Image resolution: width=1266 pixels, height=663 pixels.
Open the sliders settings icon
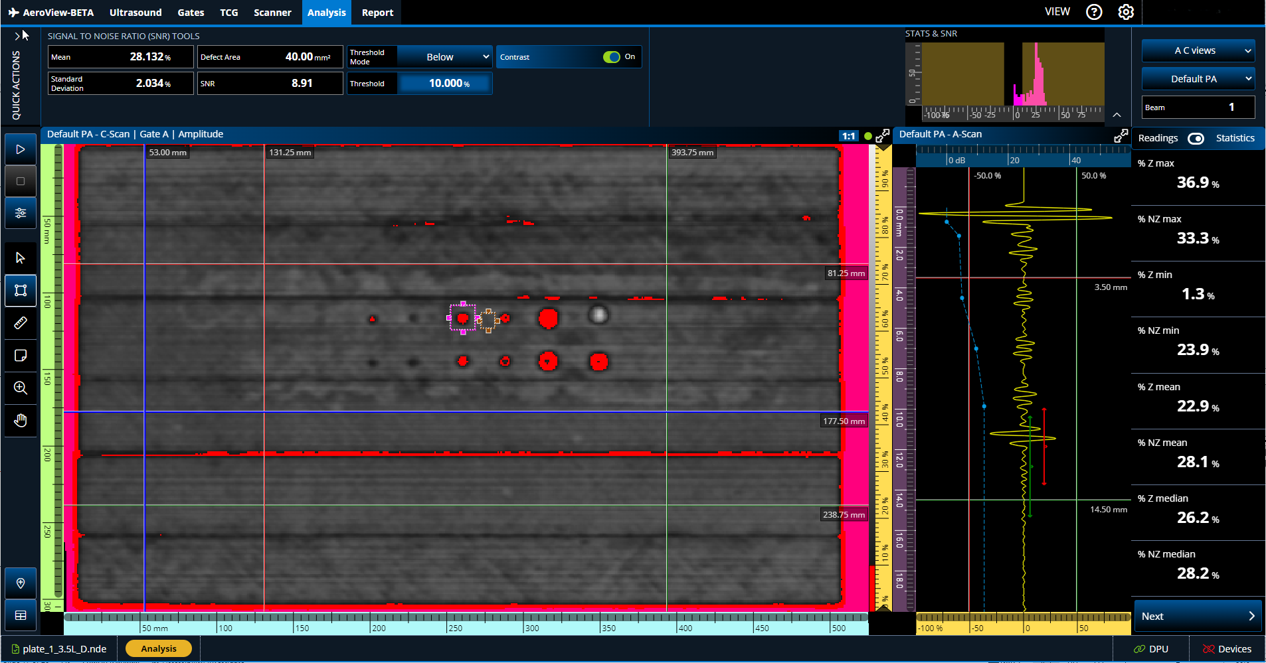coord(21,213)
